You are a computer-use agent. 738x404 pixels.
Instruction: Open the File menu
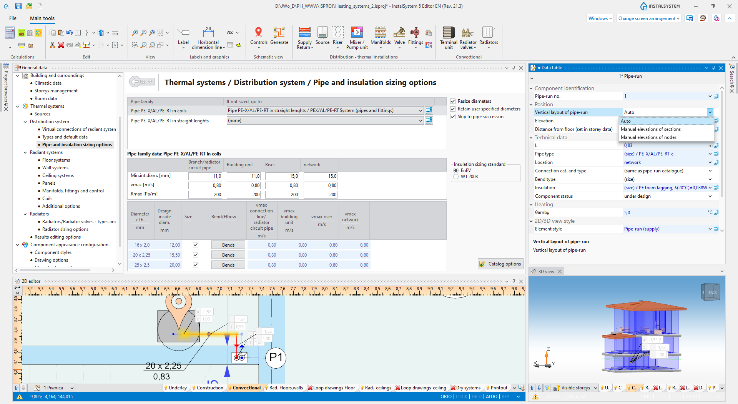(13, 18)
